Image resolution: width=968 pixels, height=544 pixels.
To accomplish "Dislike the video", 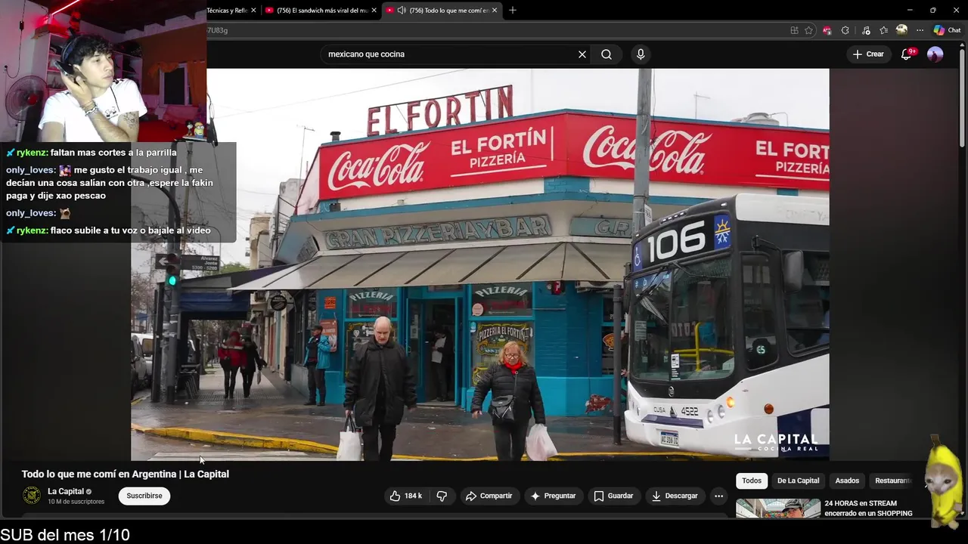I will point(442,496).
